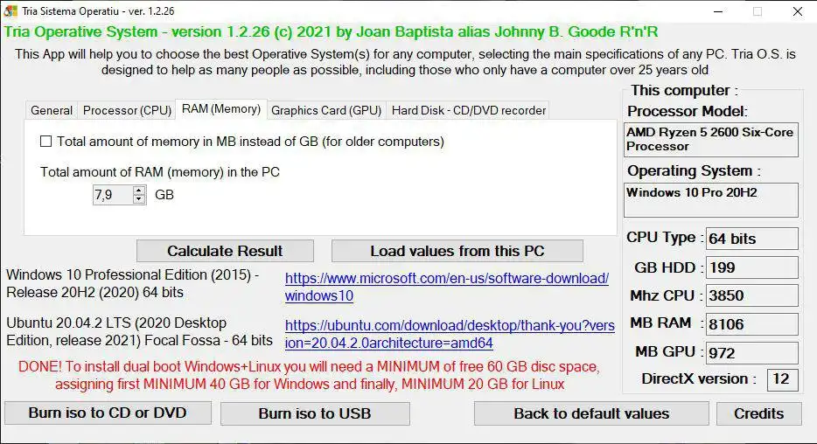Open the Processor (CPU) tab
Image resolution: width=817 pixels, height=444 pixels.
127,110
